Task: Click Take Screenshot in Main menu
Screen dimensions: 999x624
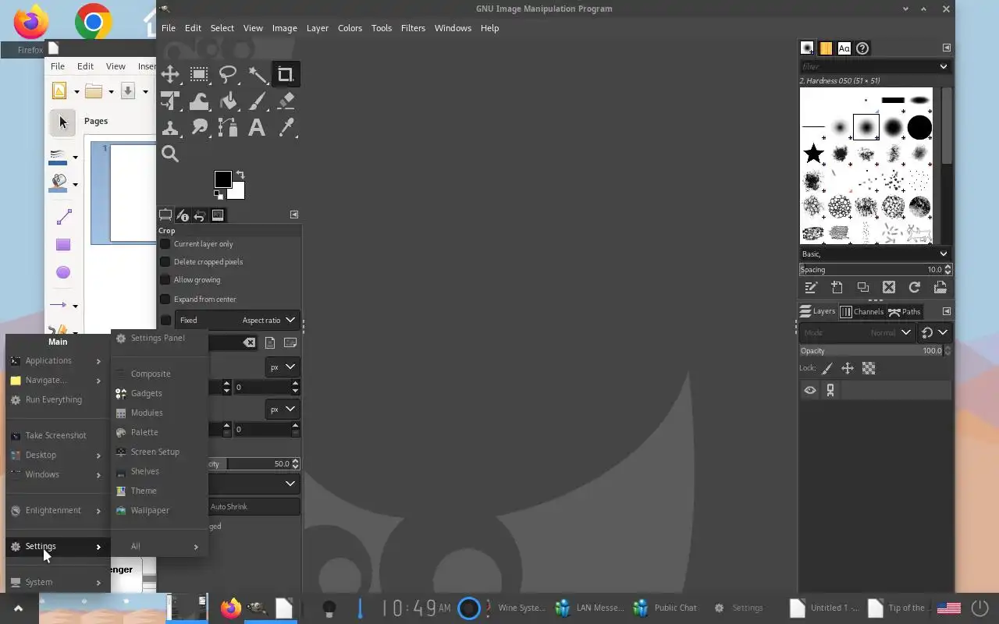Action: (x=58, y=436)
